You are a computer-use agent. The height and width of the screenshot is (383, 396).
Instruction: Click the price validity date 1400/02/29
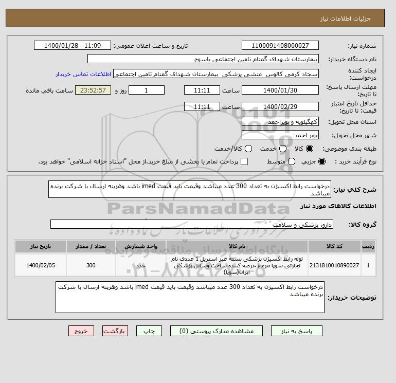280,106
